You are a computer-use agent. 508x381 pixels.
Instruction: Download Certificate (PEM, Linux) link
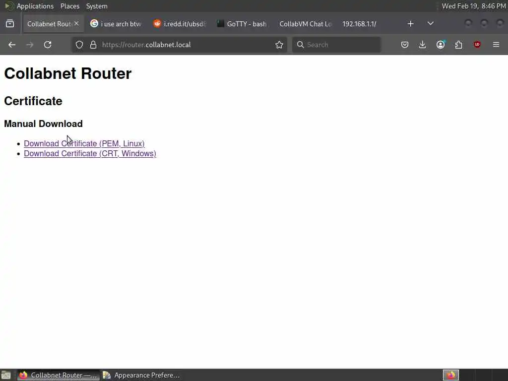click(84, 143)
